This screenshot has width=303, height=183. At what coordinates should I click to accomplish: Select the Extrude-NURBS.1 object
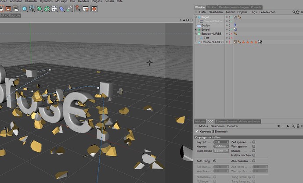pyautogui.click(x=213, y=42)
